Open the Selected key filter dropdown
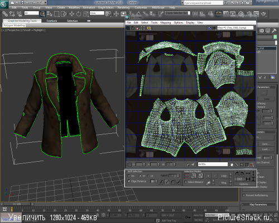 pos(217,215)
